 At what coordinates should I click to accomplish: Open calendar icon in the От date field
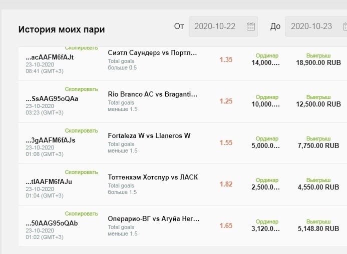(x=250, y=26)
